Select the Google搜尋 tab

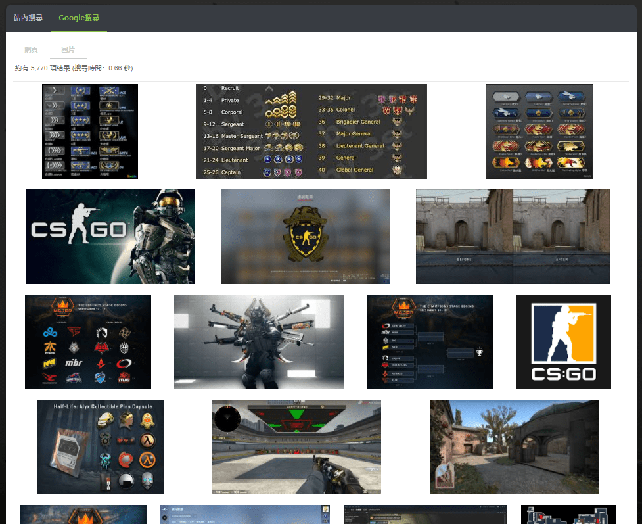click(x=79, y=18)
